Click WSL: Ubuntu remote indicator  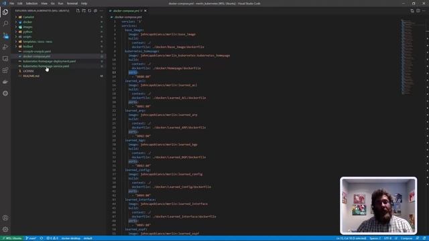tap(12, 238)
